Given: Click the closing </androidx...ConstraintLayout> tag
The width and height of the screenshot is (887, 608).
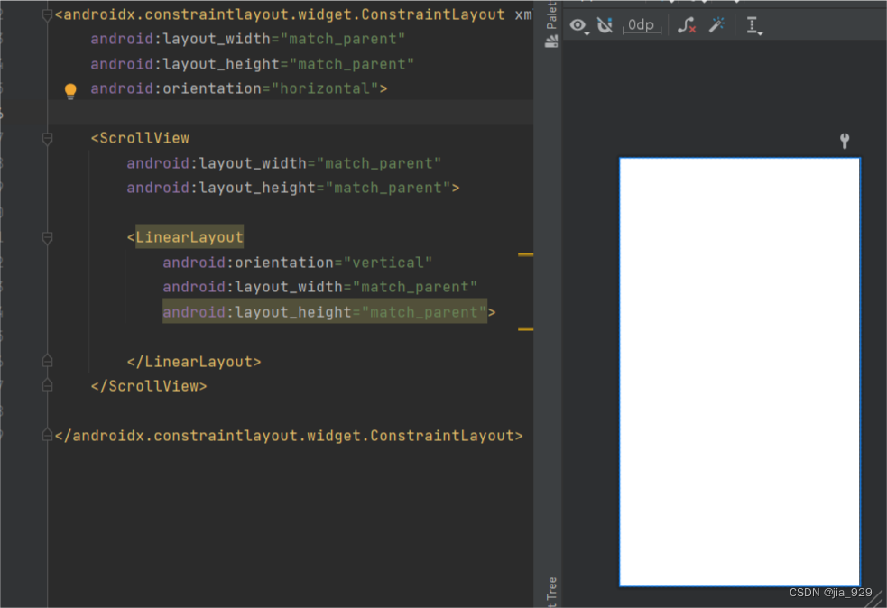Looking at the screenshot, I should (289, 436).
